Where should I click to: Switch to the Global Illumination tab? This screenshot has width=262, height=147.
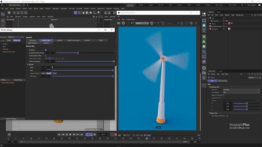coord(73,40)
